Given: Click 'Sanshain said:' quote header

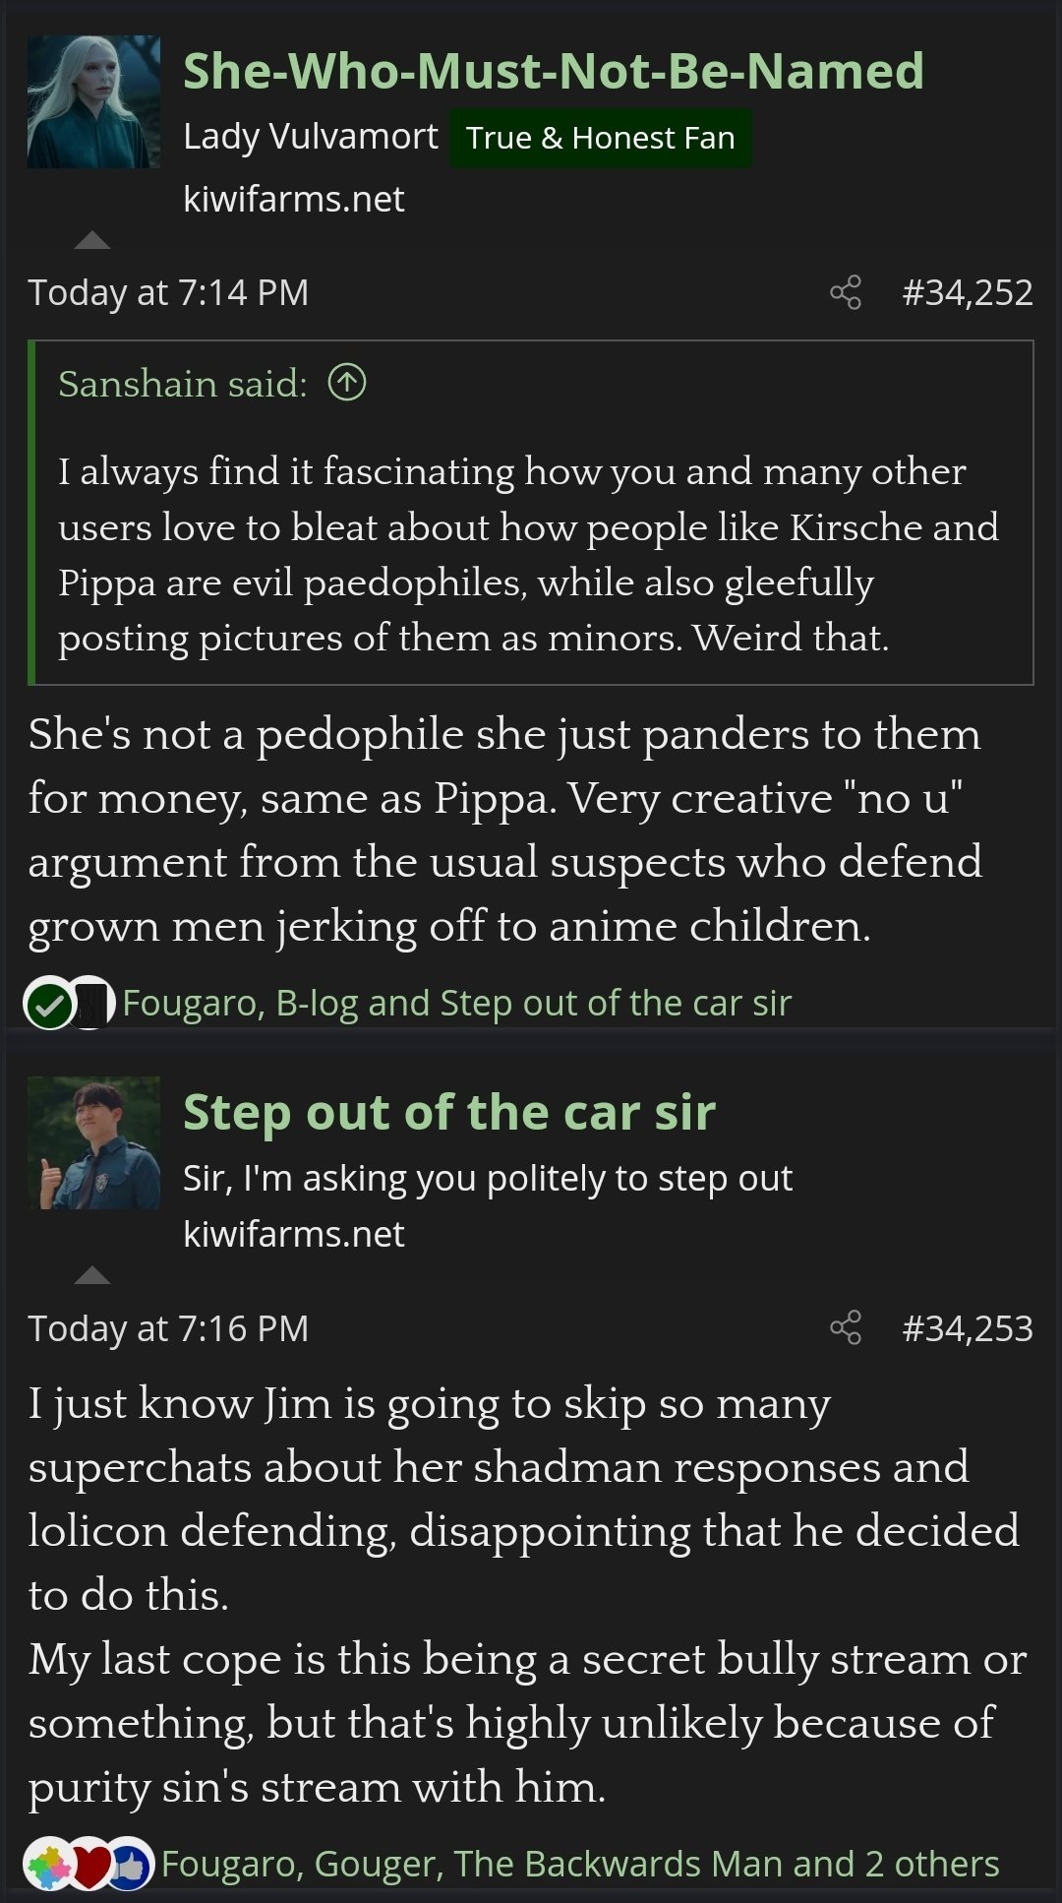Looking at the screenshot, I should point(183,383).
